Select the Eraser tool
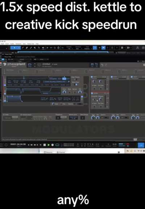This screenshot has height=209, width=145. (27, 48)
